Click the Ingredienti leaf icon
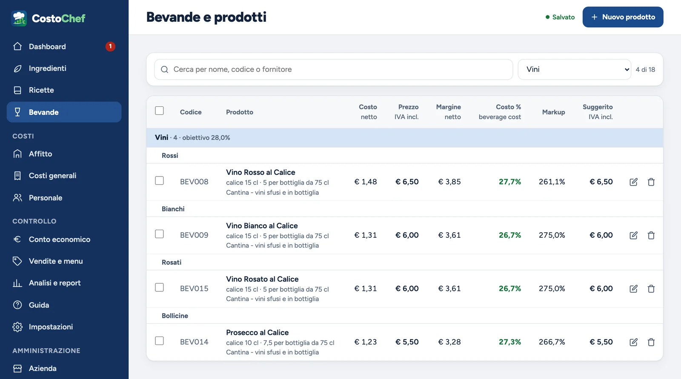Viewport: 681px width, 379px height. [x=17, y=68]
